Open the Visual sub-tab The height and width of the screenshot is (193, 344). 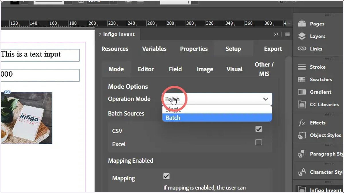[234, 69]
